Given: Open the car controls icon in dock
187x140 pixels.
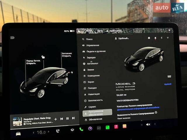Looking at the screenshot, I should tap(18, 134).
